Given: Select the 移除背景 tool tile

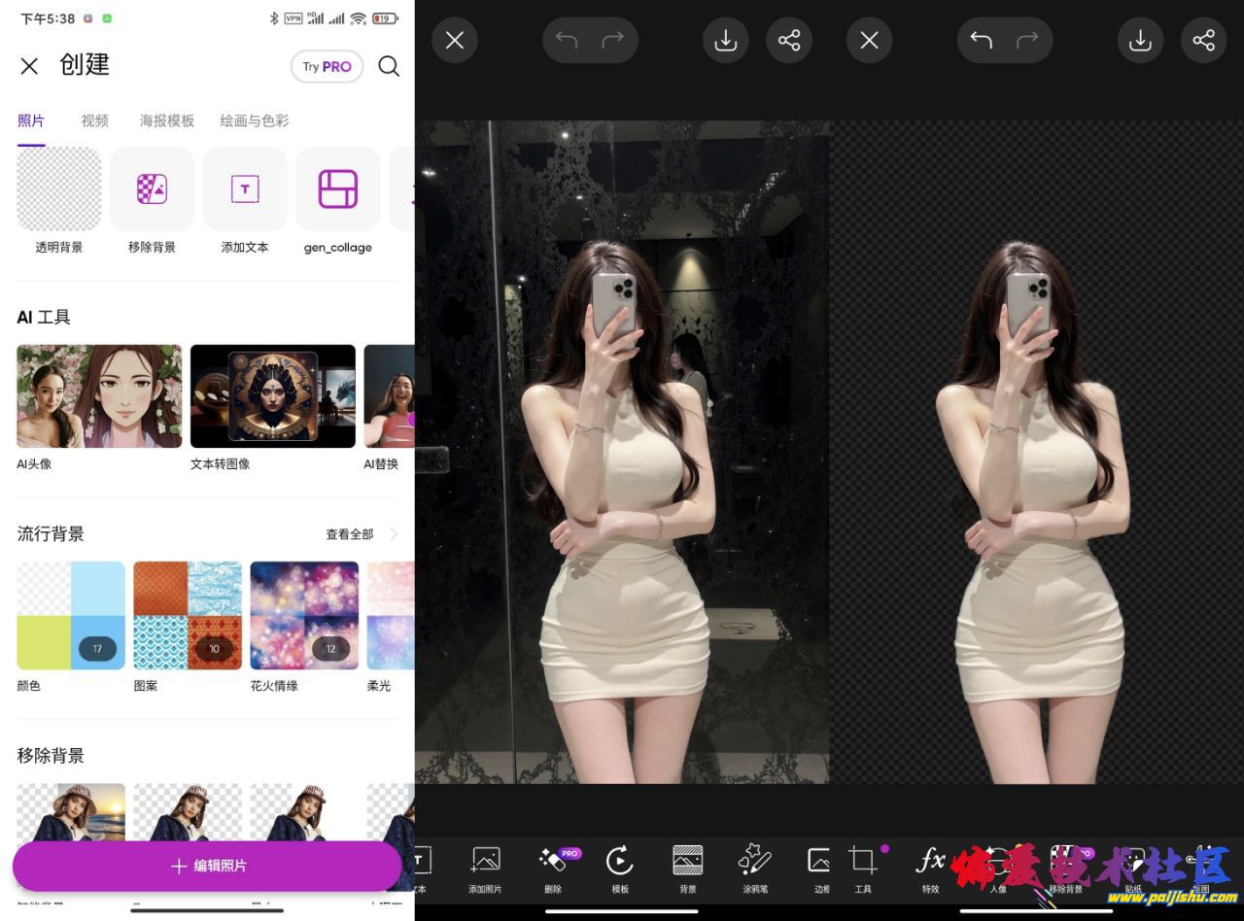Looking at the screenshot, I should (x=152, y=189).
